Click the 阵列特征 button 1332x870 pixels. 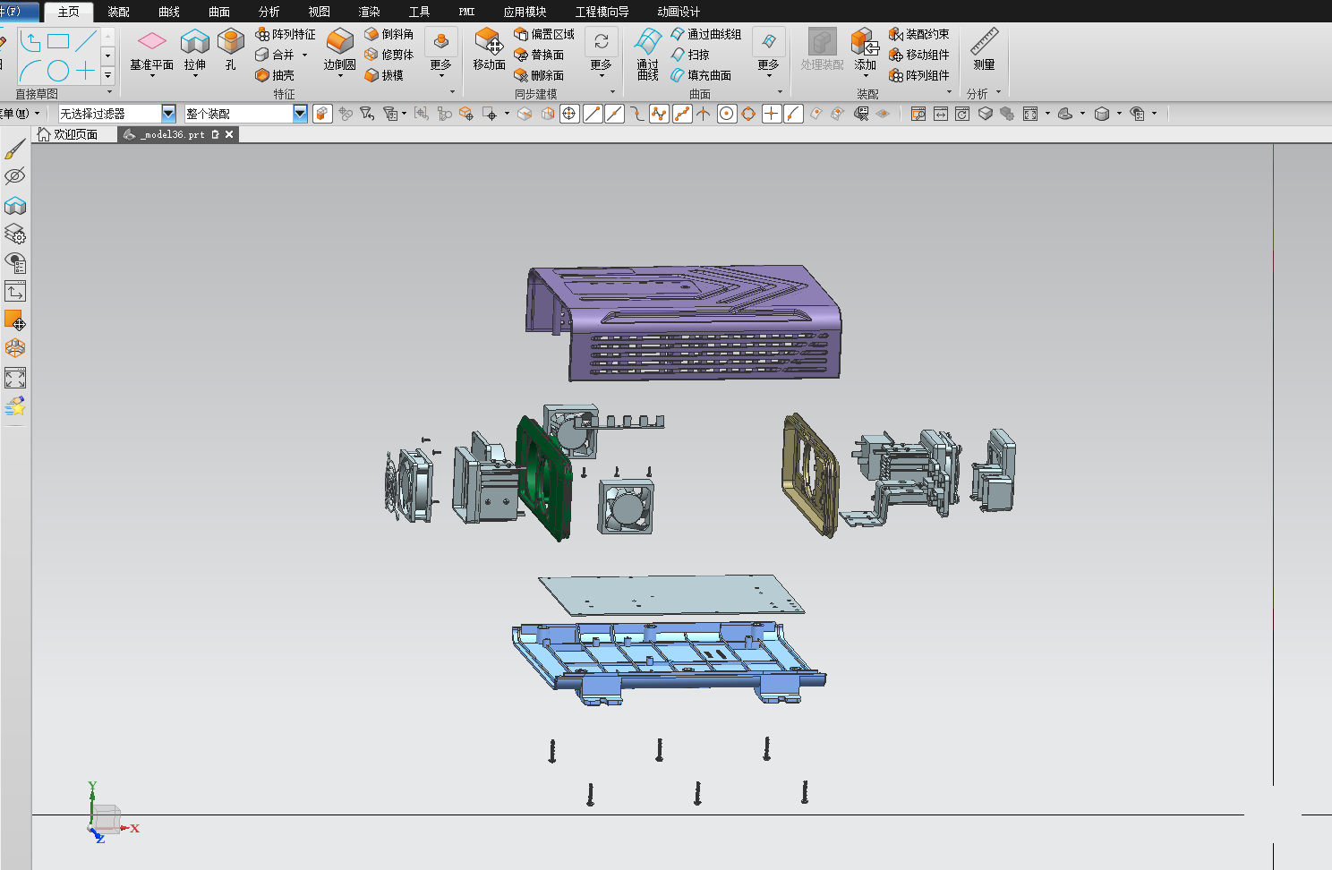click(x=286, y=34)
